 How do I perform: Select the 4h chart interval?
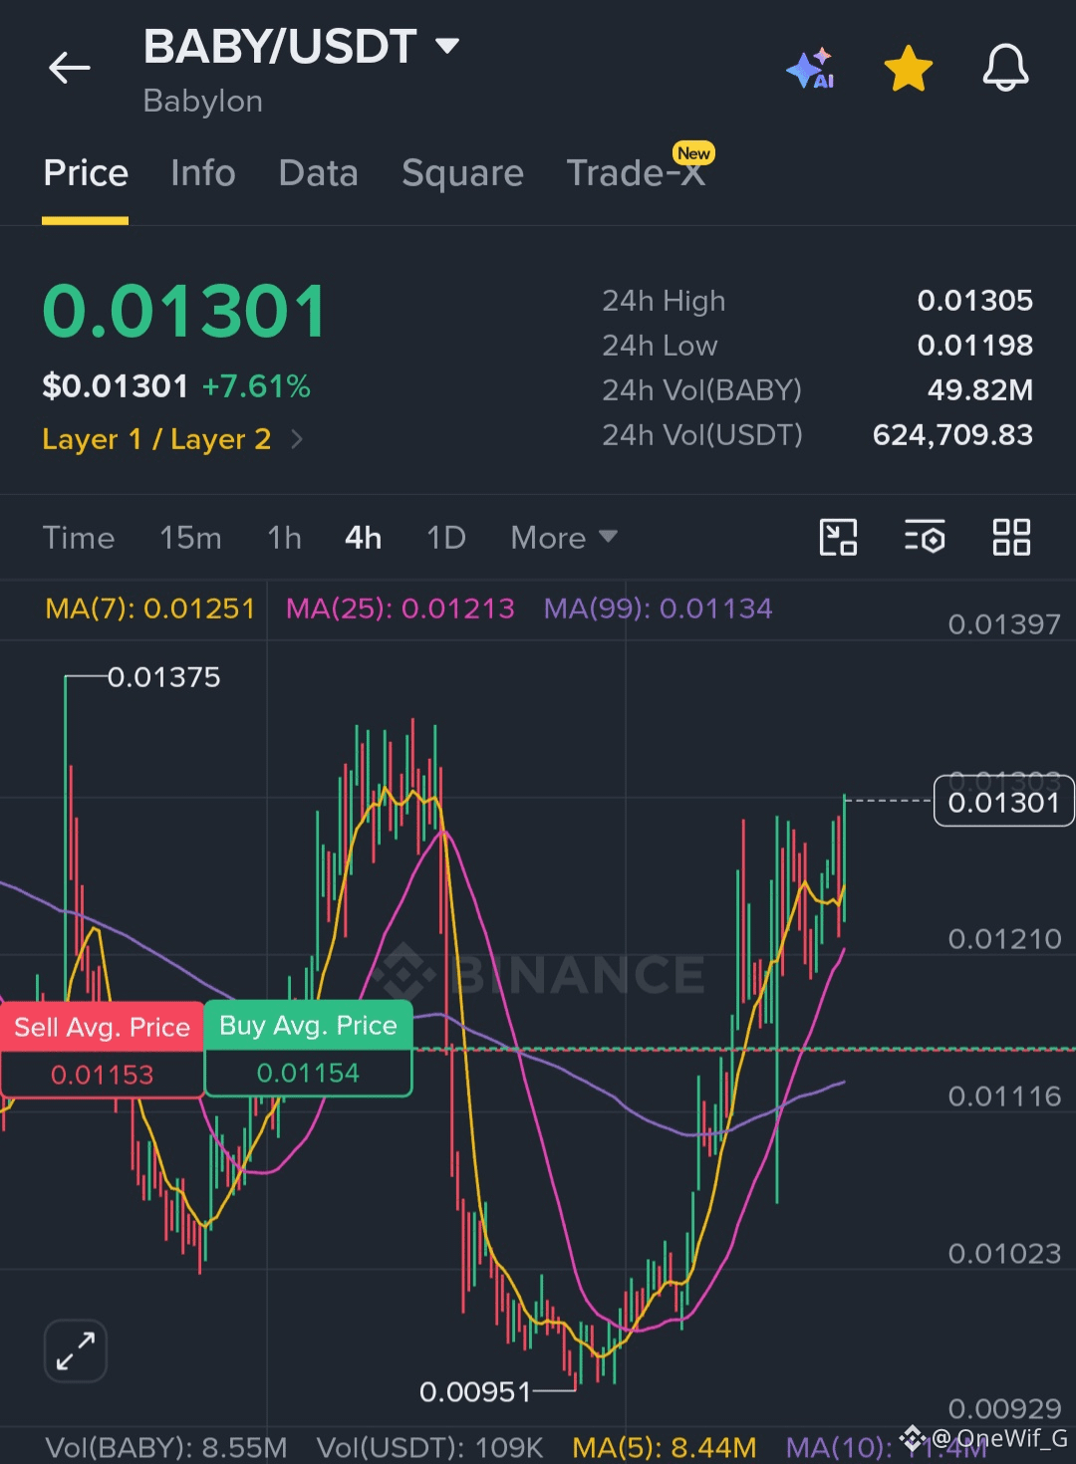point(364,538)
